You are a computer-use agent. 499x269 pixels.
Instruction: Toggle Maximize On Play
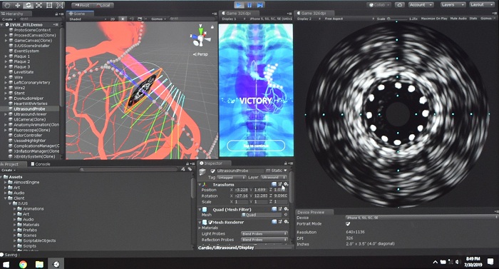pos(434,19)
